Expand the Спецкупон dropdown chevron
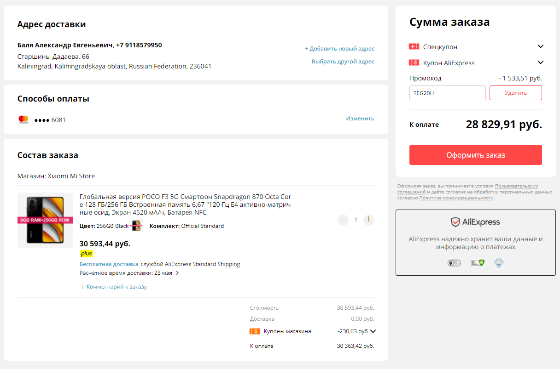Image resolution: width=560 pixels, height=369 pixels. [541, 46]
